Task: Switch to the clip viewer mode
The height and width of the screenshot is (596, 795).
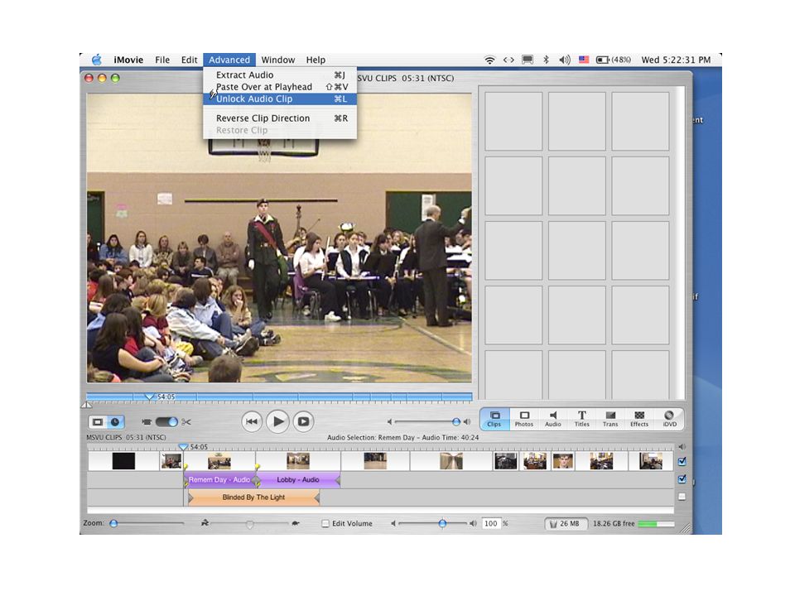Action: 98,421
